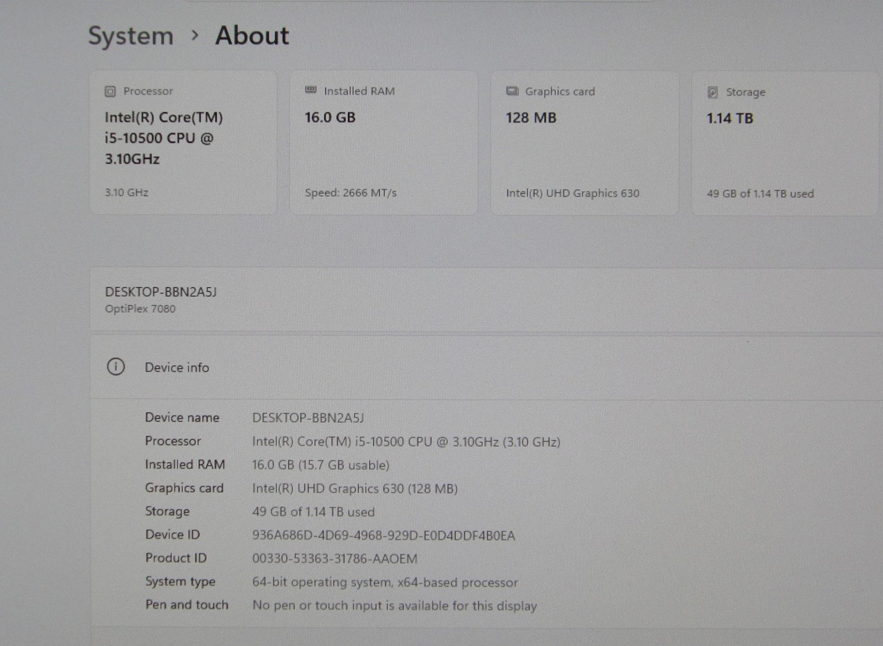Click the Graphics card icon
The image size is (883, 646).
512,91
